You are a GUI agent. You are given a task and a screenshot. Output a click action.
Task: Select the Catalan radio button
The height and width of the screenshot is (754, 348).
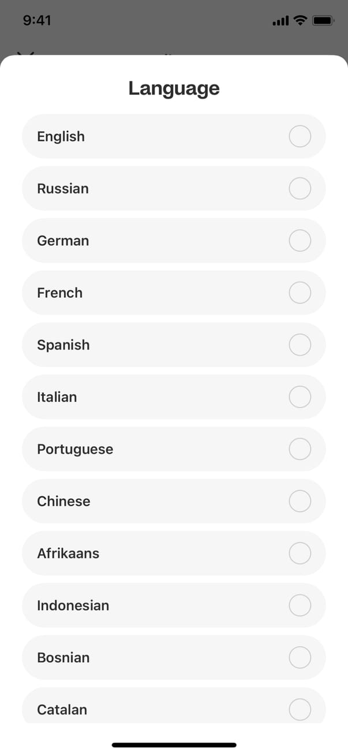[300, 709]
